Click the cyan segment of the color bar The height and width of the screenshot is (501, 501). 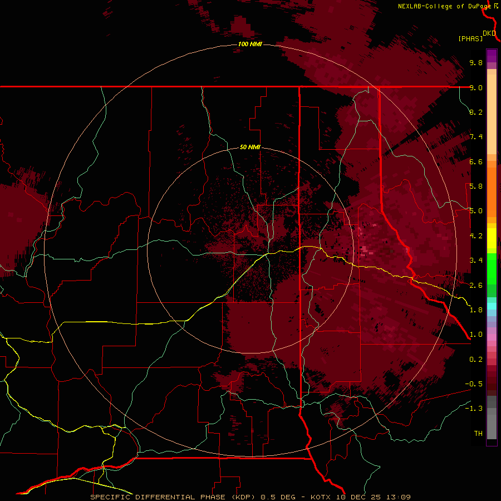tap(492, 306)
